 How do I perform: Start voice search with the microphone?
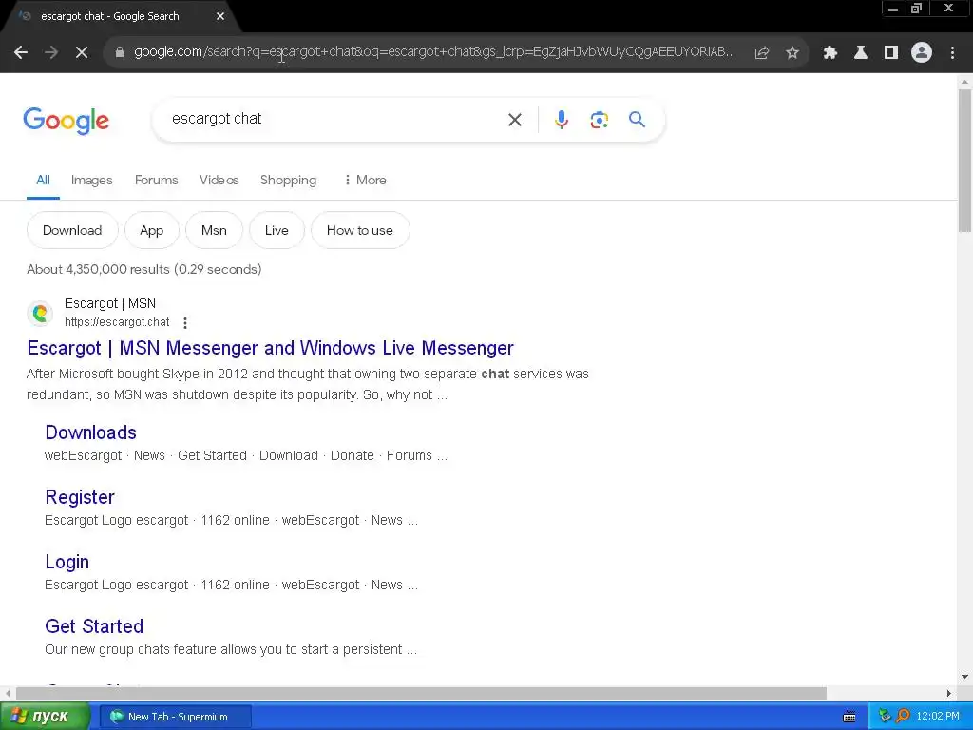tap(562, 119)
